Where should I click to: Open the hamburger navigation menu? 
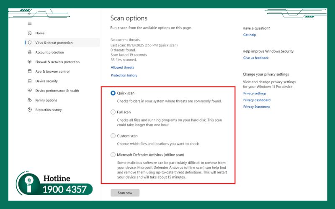point(30,23)
